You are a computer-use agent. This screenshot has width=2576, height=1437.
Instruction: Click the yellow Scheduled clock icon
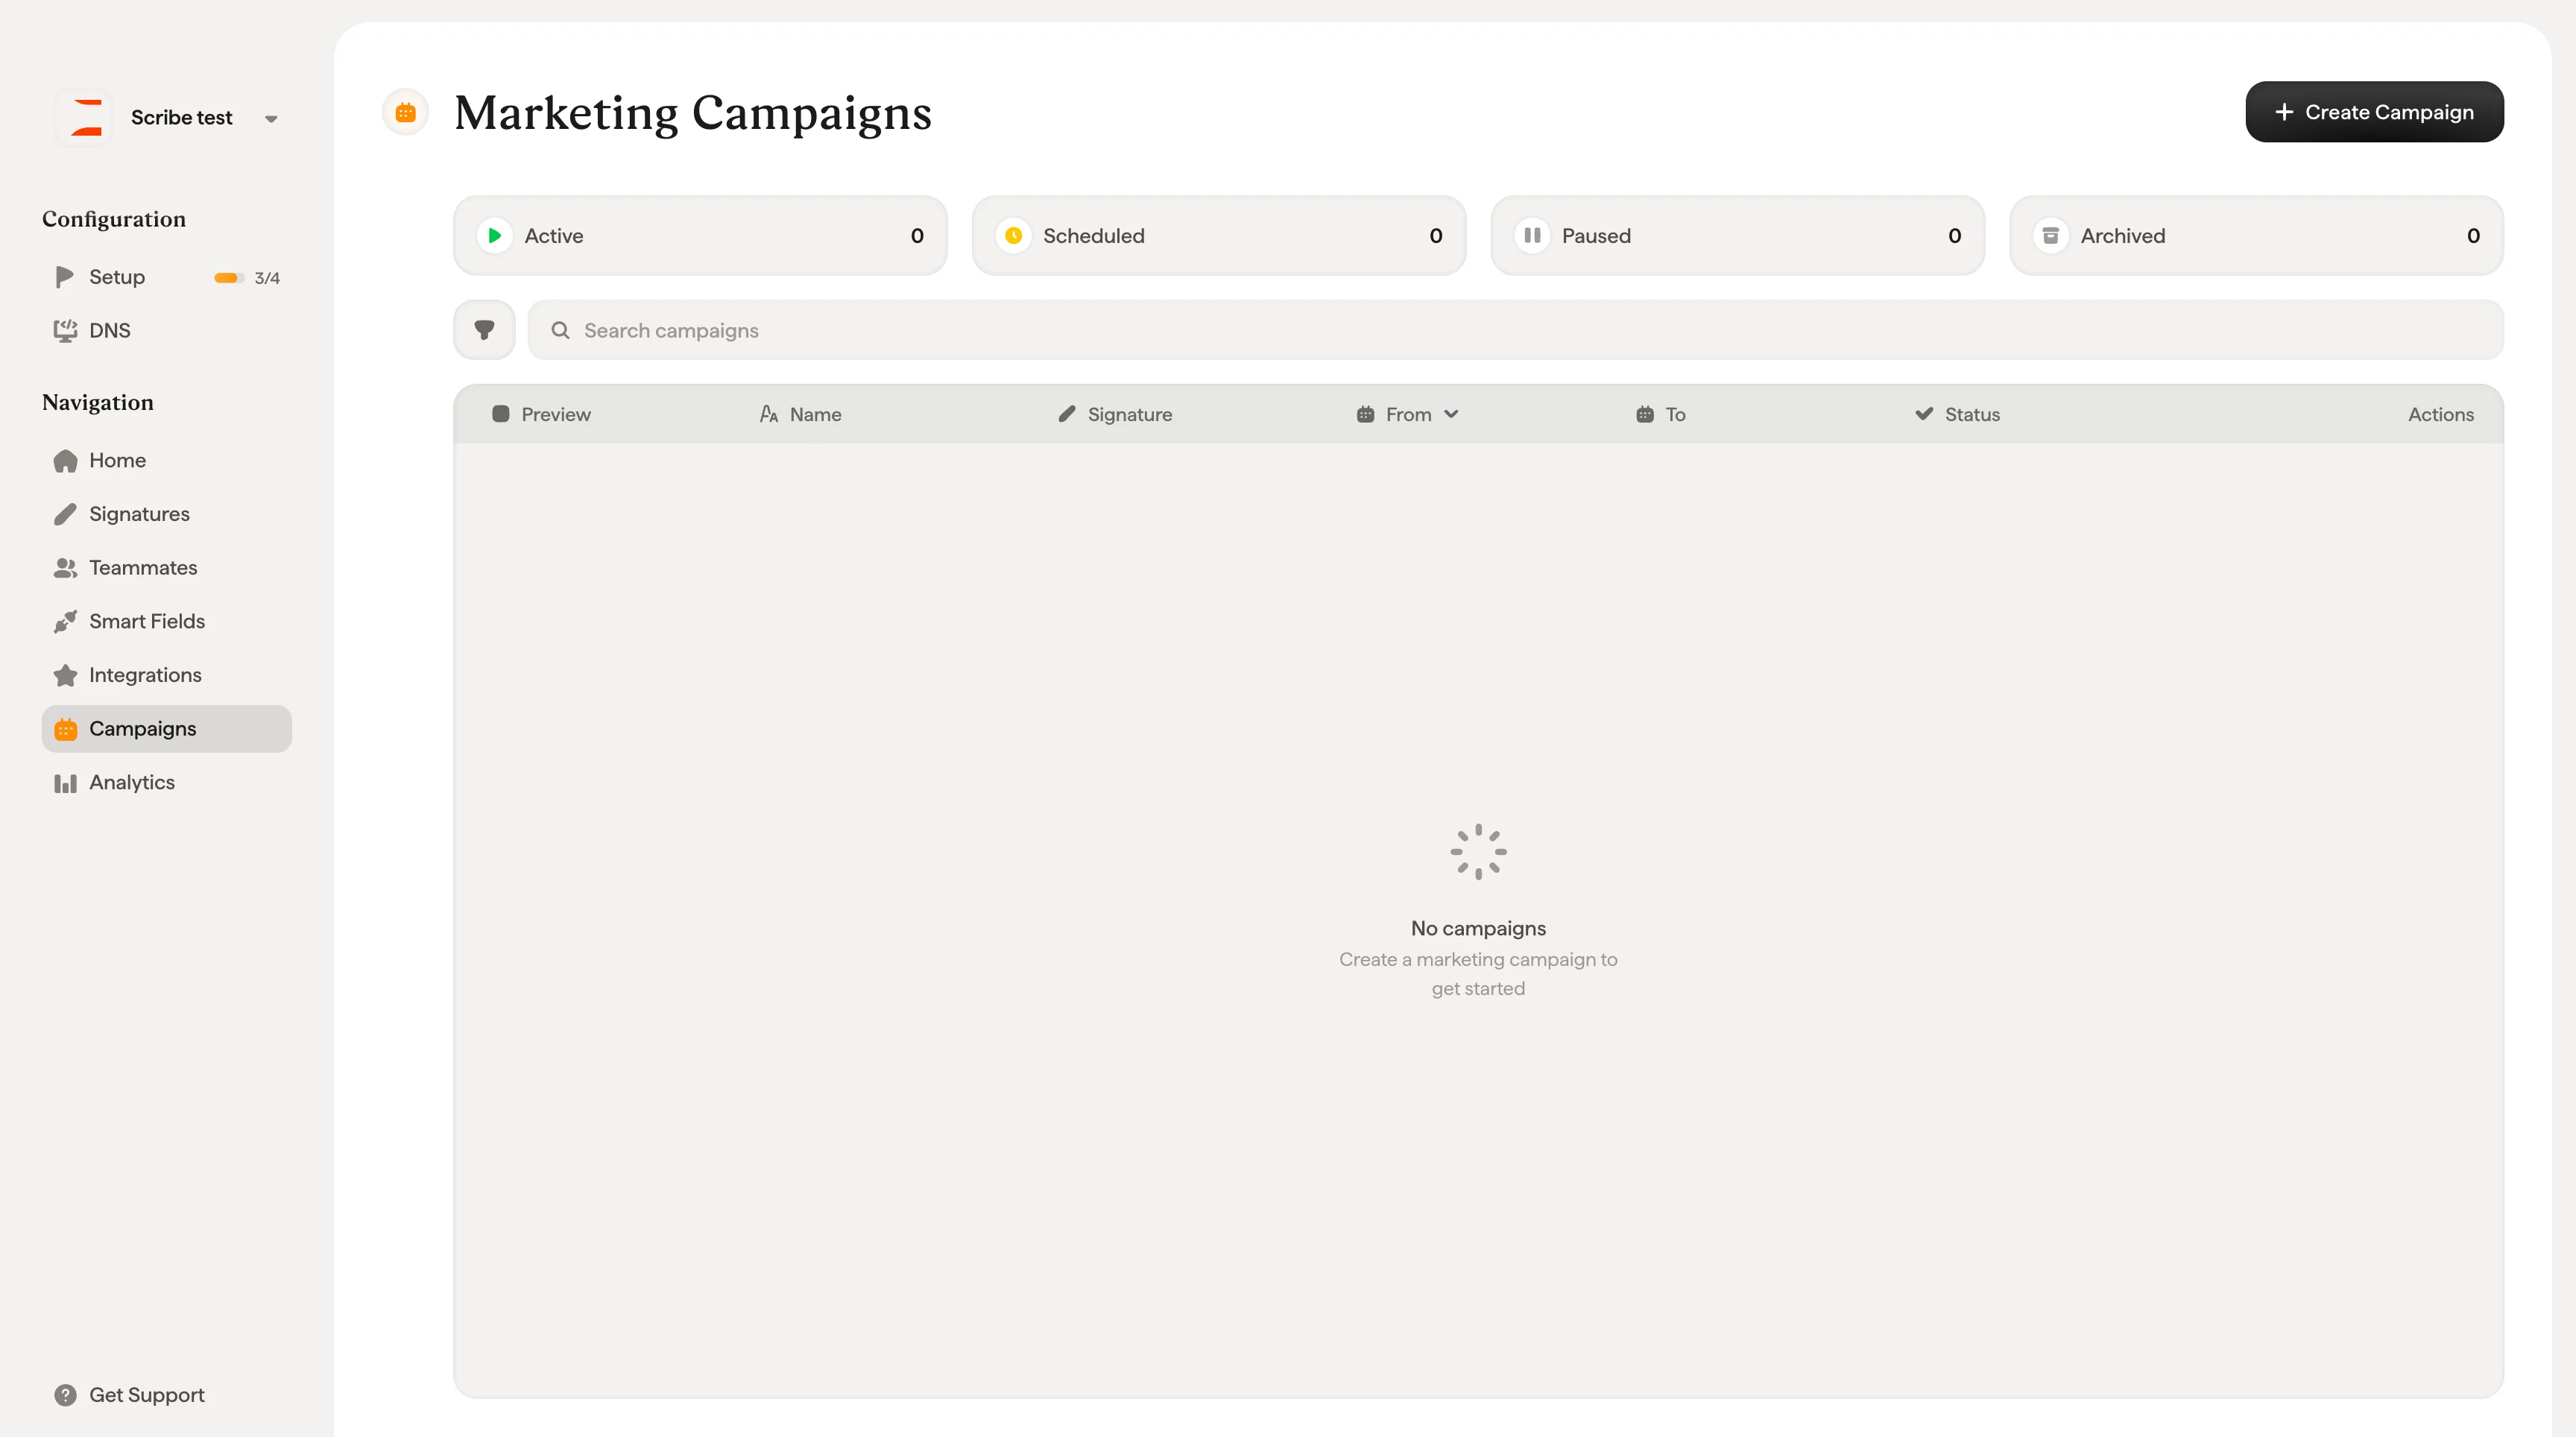pyautogui.click(x=1013, y=236)
